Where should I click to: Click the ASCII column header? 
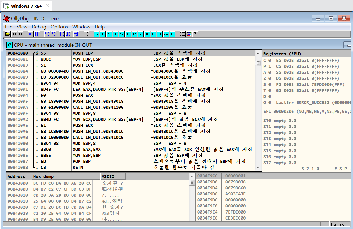coord(113,176)
